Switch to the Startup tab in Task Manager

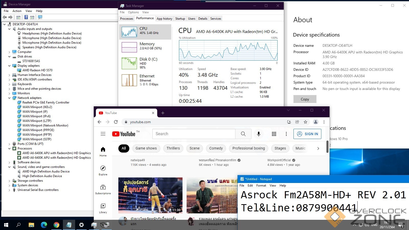pos(180,19)
